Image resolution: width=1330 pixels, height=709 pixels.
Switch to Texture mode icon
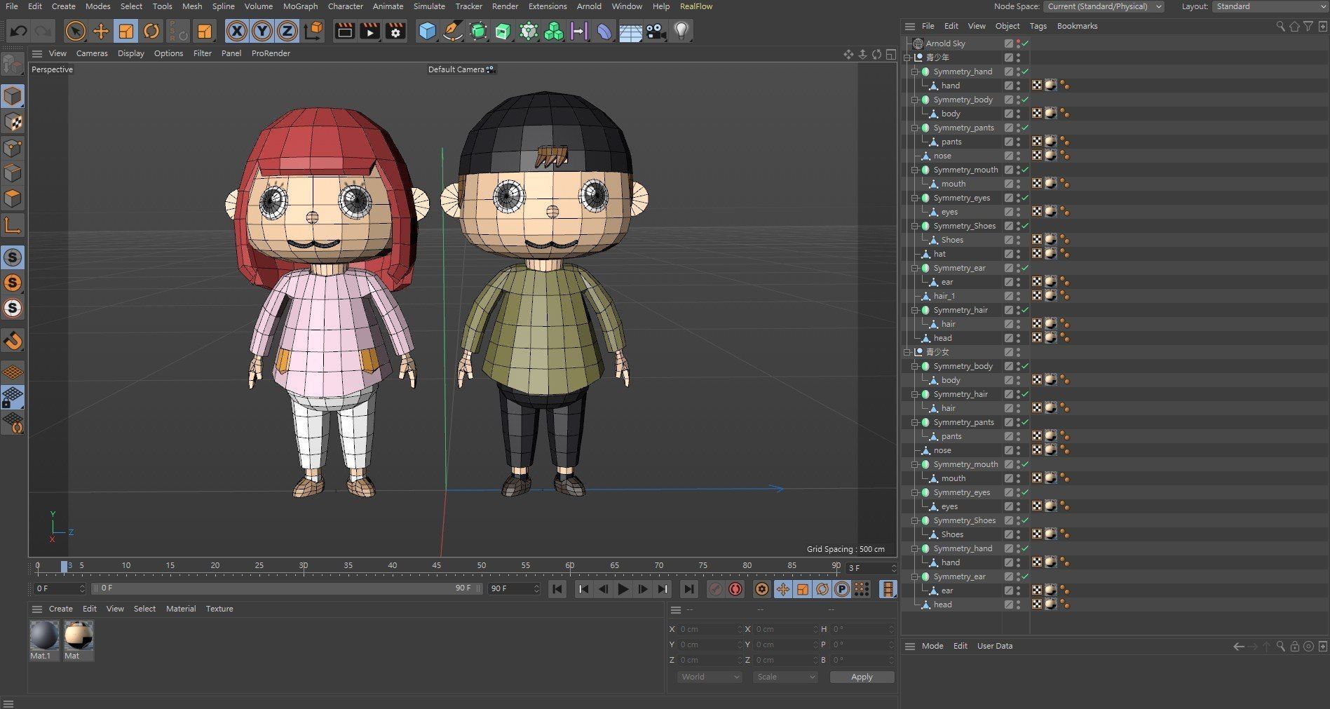(13, 122)
